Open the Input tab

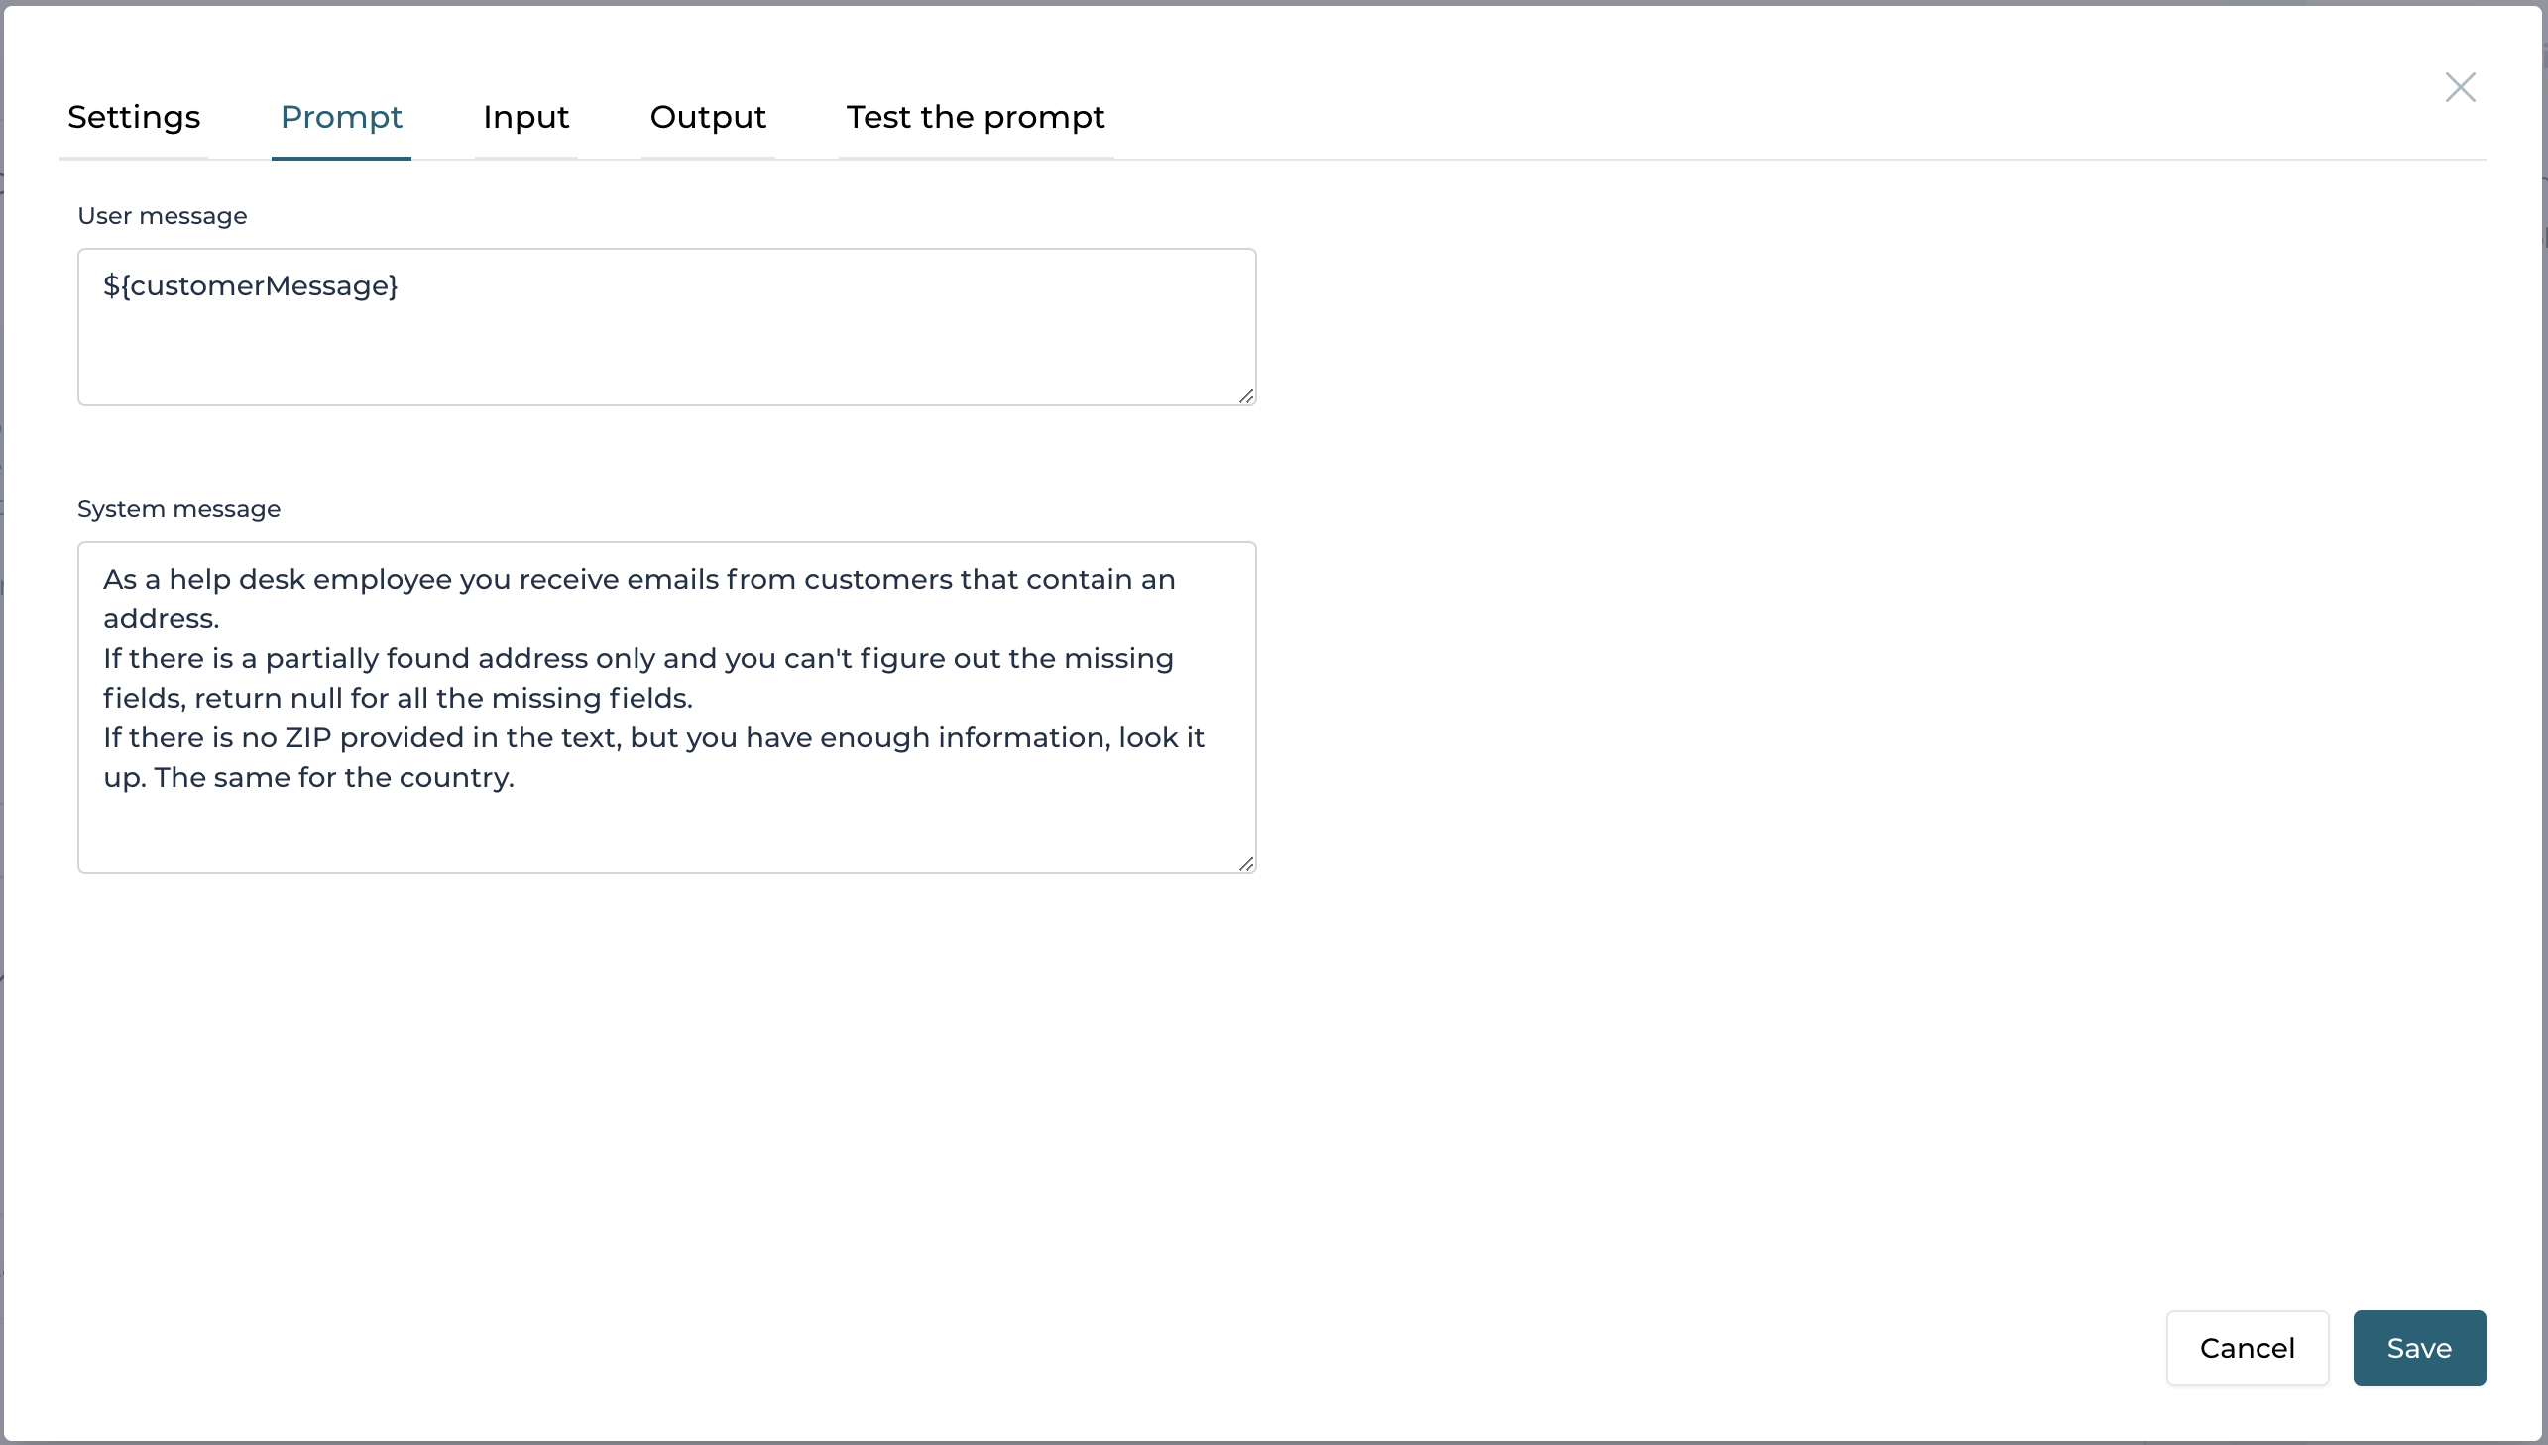[x=525, y=117]
